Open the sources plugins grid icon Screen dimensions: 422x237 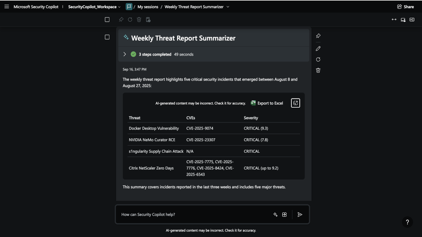tap(285, 215)
